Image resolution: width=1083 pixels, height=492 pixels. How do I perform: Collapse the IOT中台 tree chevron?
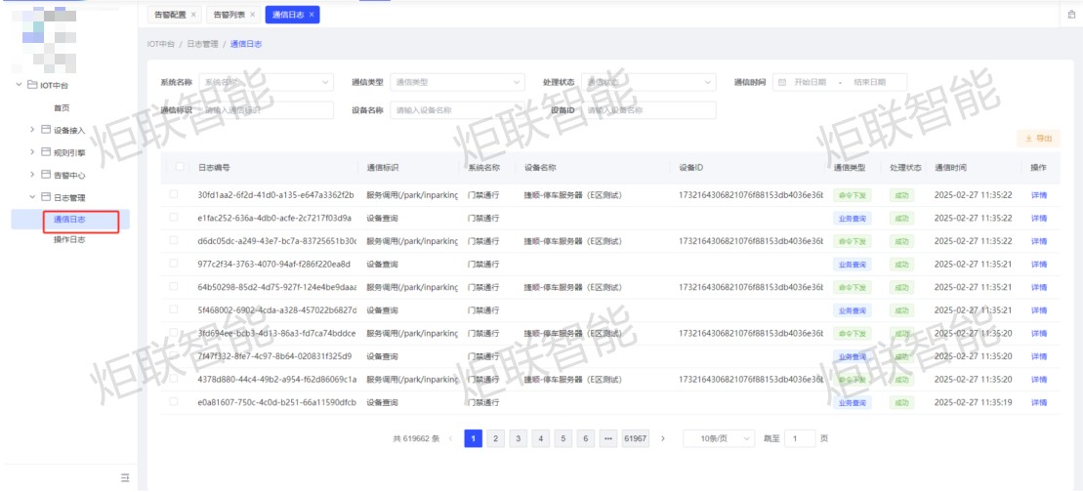(19, 85)
